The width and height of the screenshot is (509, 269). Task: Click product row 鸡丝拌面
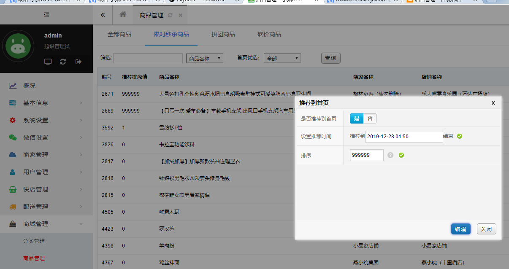click(169, 263)
